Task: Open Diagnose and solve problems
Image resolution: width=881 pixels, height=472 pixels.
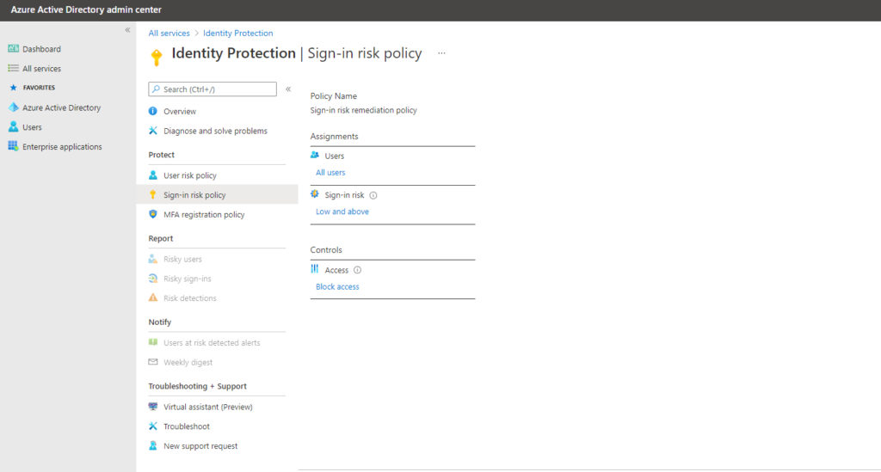Action: [x=217, y=131]
